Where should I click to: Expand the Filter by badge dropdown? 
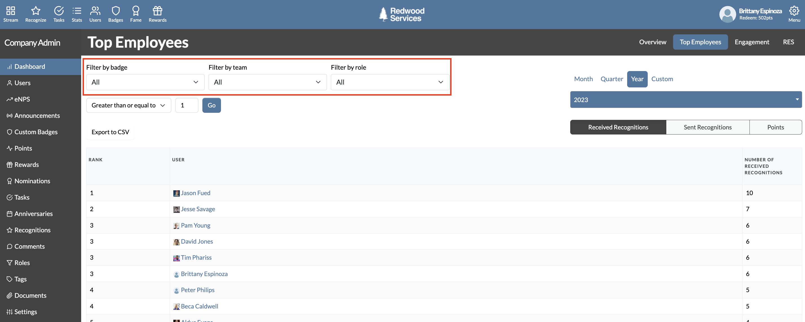click(x=145, y=82)
